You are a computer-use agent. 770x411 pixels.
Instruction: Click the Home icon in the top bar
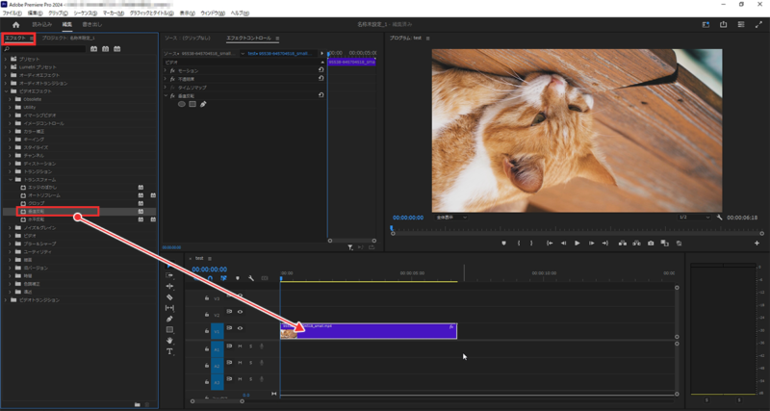coord(16,24)
